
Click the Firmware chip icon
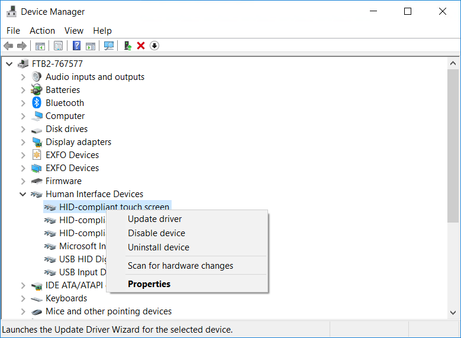tap(37, 181)
